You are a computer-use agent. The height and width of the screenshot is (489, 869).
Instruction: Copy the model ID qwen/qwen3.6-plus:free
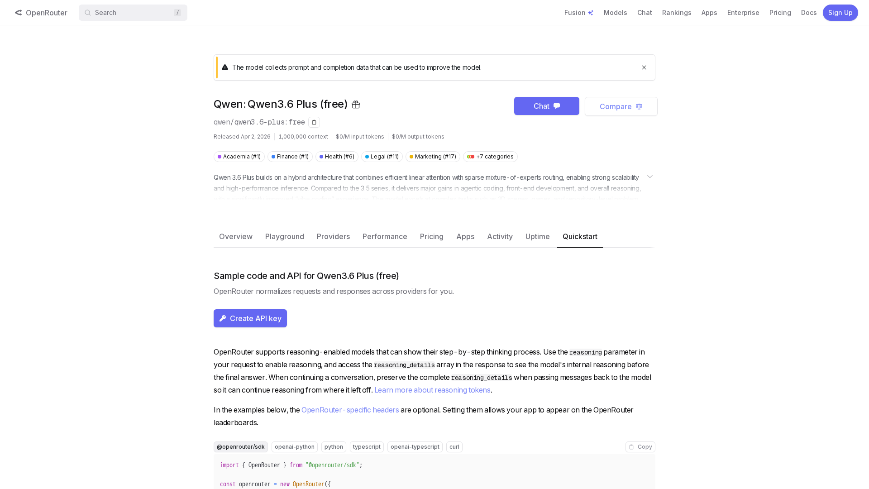pyautogui.click(x=314, y=122)
